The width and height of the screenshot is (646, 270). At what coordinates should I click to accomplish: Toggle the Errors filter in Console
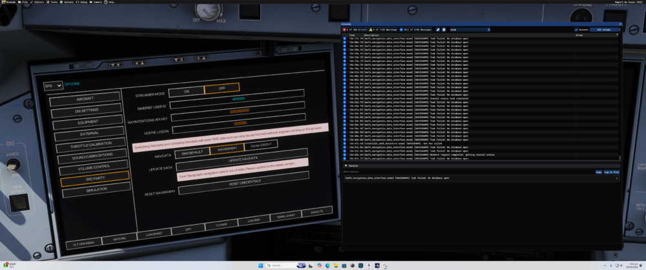pyautogui.click(x=354, y=29)
